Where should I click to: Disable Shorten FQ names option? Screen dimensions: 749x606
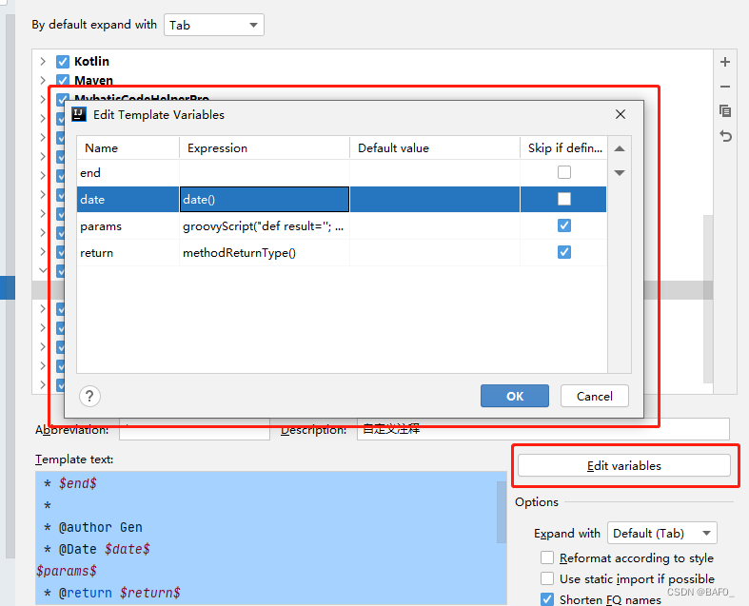tap(547, 598)
